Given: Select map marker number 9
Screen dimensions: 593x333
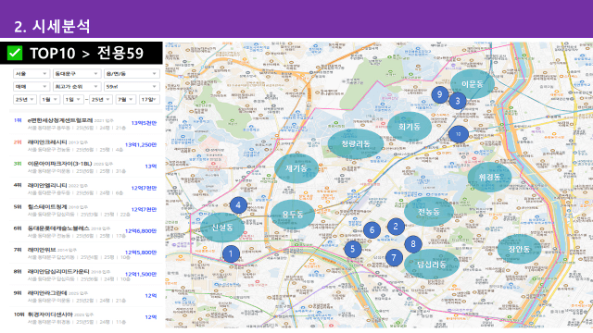Looking at the screenshot, I should tap(439, 94).
